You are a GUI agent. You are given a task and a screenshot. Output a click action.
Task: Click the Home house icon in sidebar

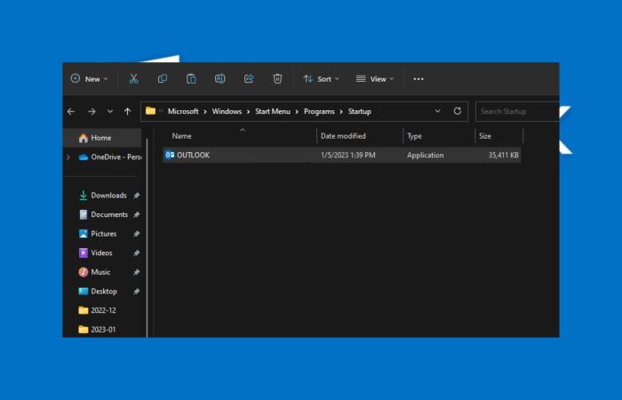click(84, 138)
